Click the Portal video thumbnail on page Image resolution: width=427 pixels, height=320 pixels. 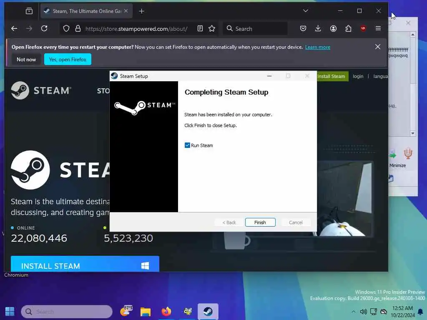coord(345,199)
